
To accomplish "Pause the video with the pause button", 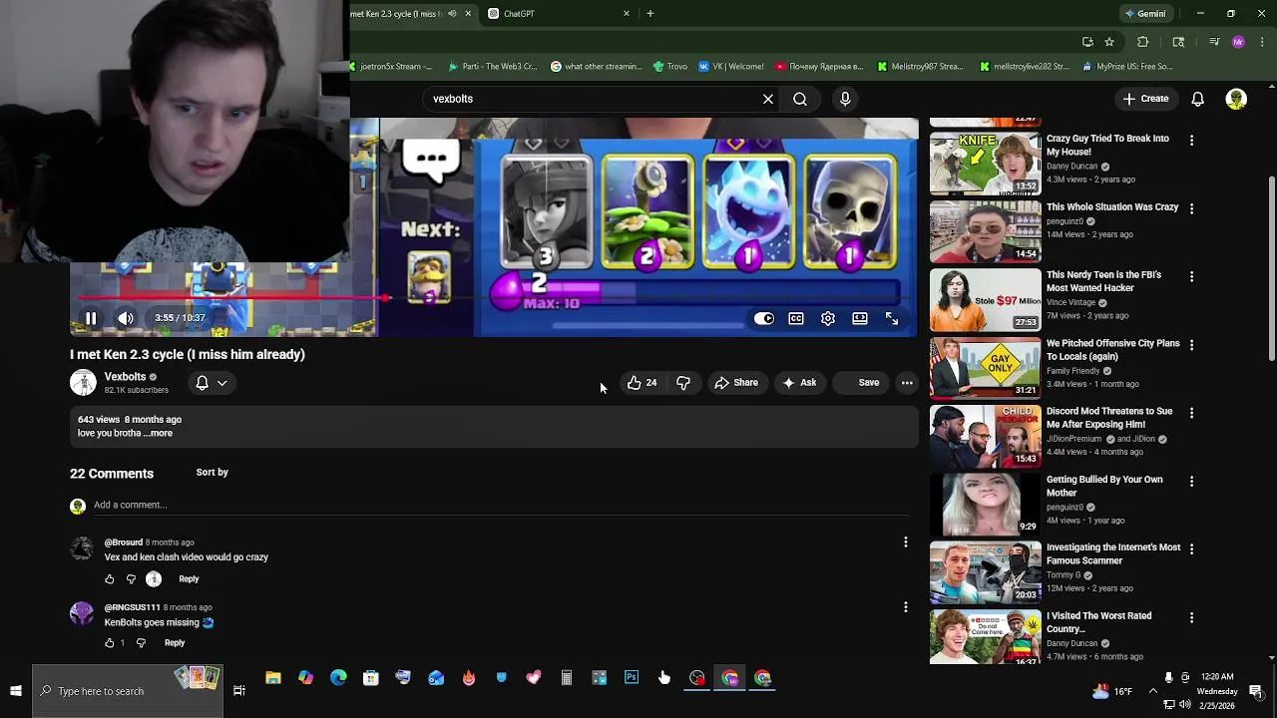I will pyautogui.click(x=90, y=318).
